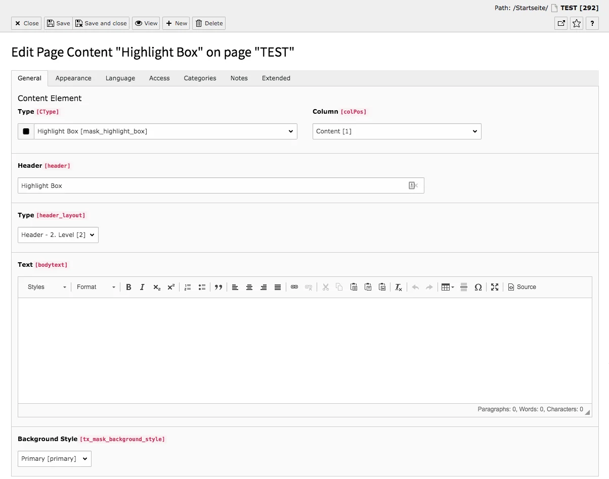Start a numbered list in the editor
The height and width of the screenshot is (479, 609).
pos(188,287)
